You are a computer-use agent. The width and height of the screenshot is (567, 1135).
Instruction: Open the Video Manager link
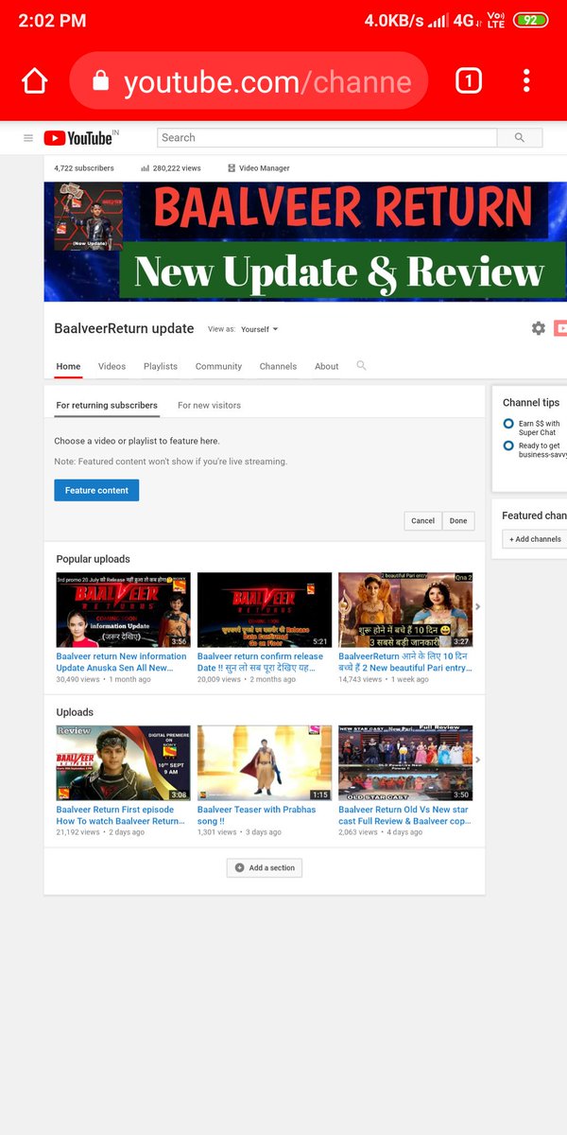point(258,168)
